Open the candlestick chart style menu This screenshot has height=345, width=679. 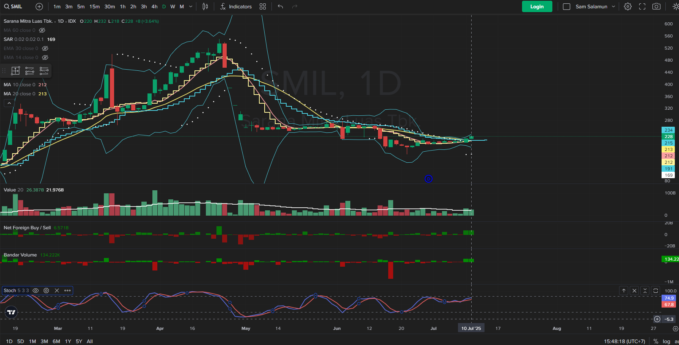(205, 6)
